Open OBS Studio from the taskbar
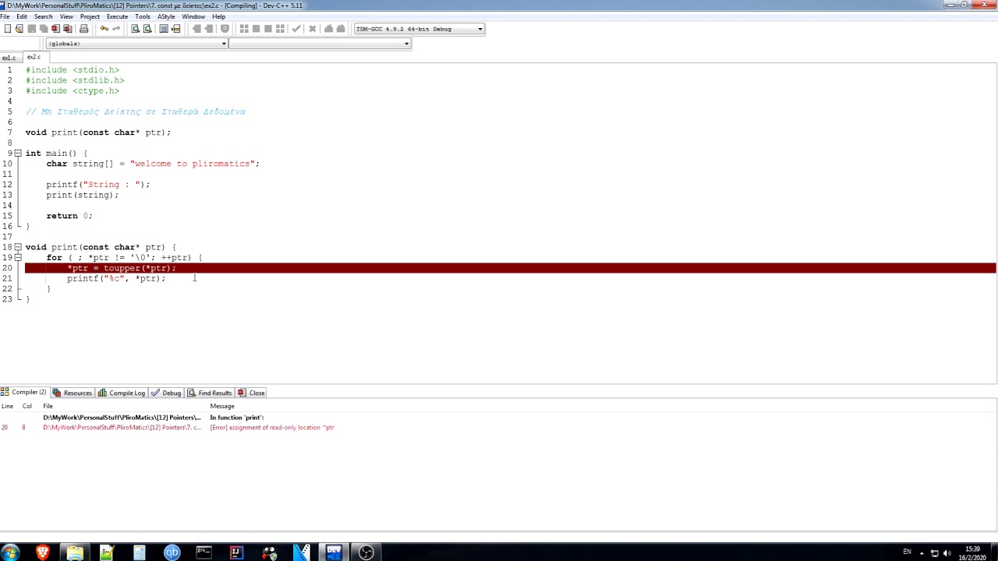The image size is (998, 561). 366,552
